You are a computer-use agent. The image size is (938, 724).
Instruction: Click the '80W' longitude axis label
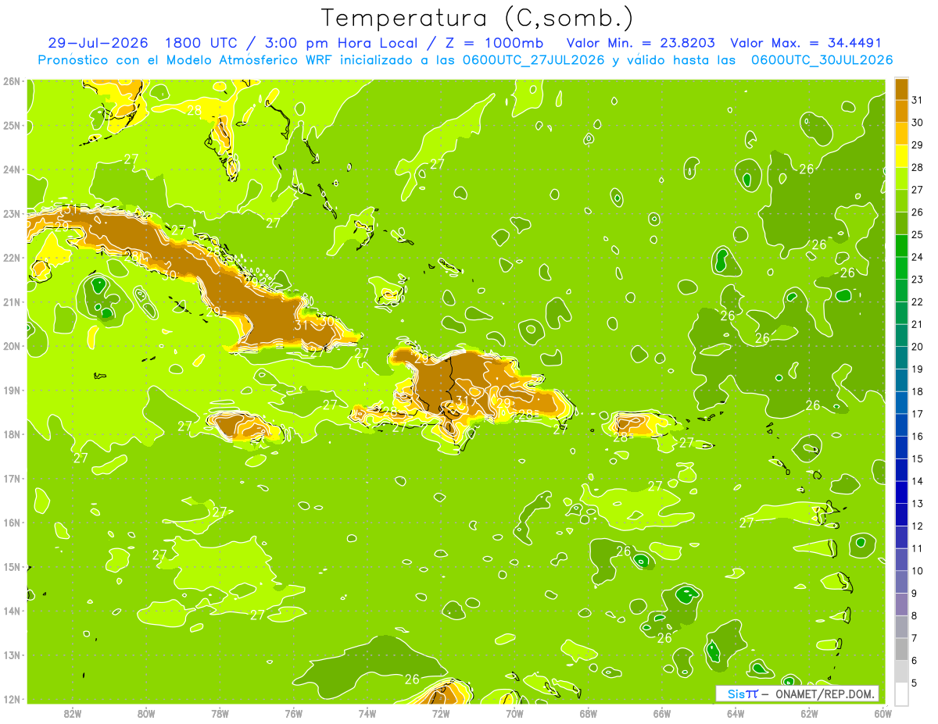point(145,713)
